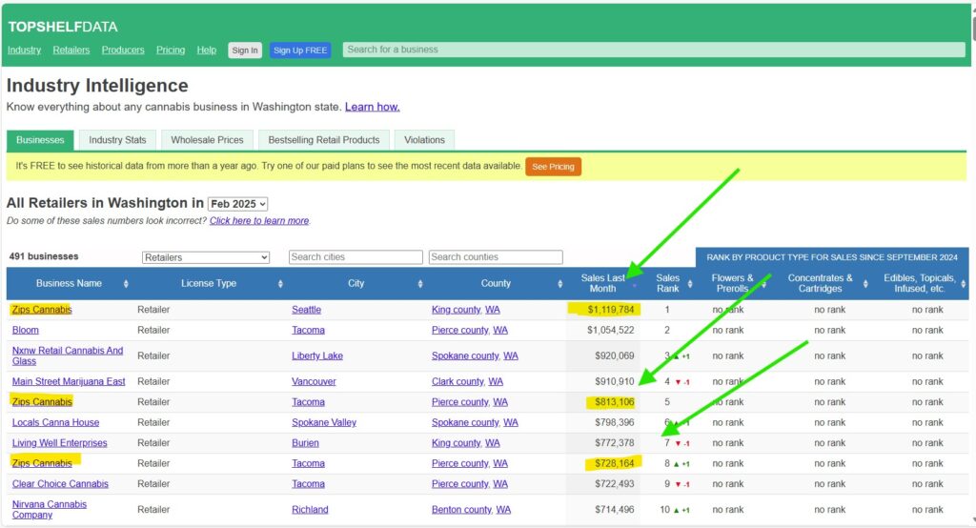Sort by Sales Rank column arrows
Viewport: 976px width, 528px height.
tap(690, 284)
